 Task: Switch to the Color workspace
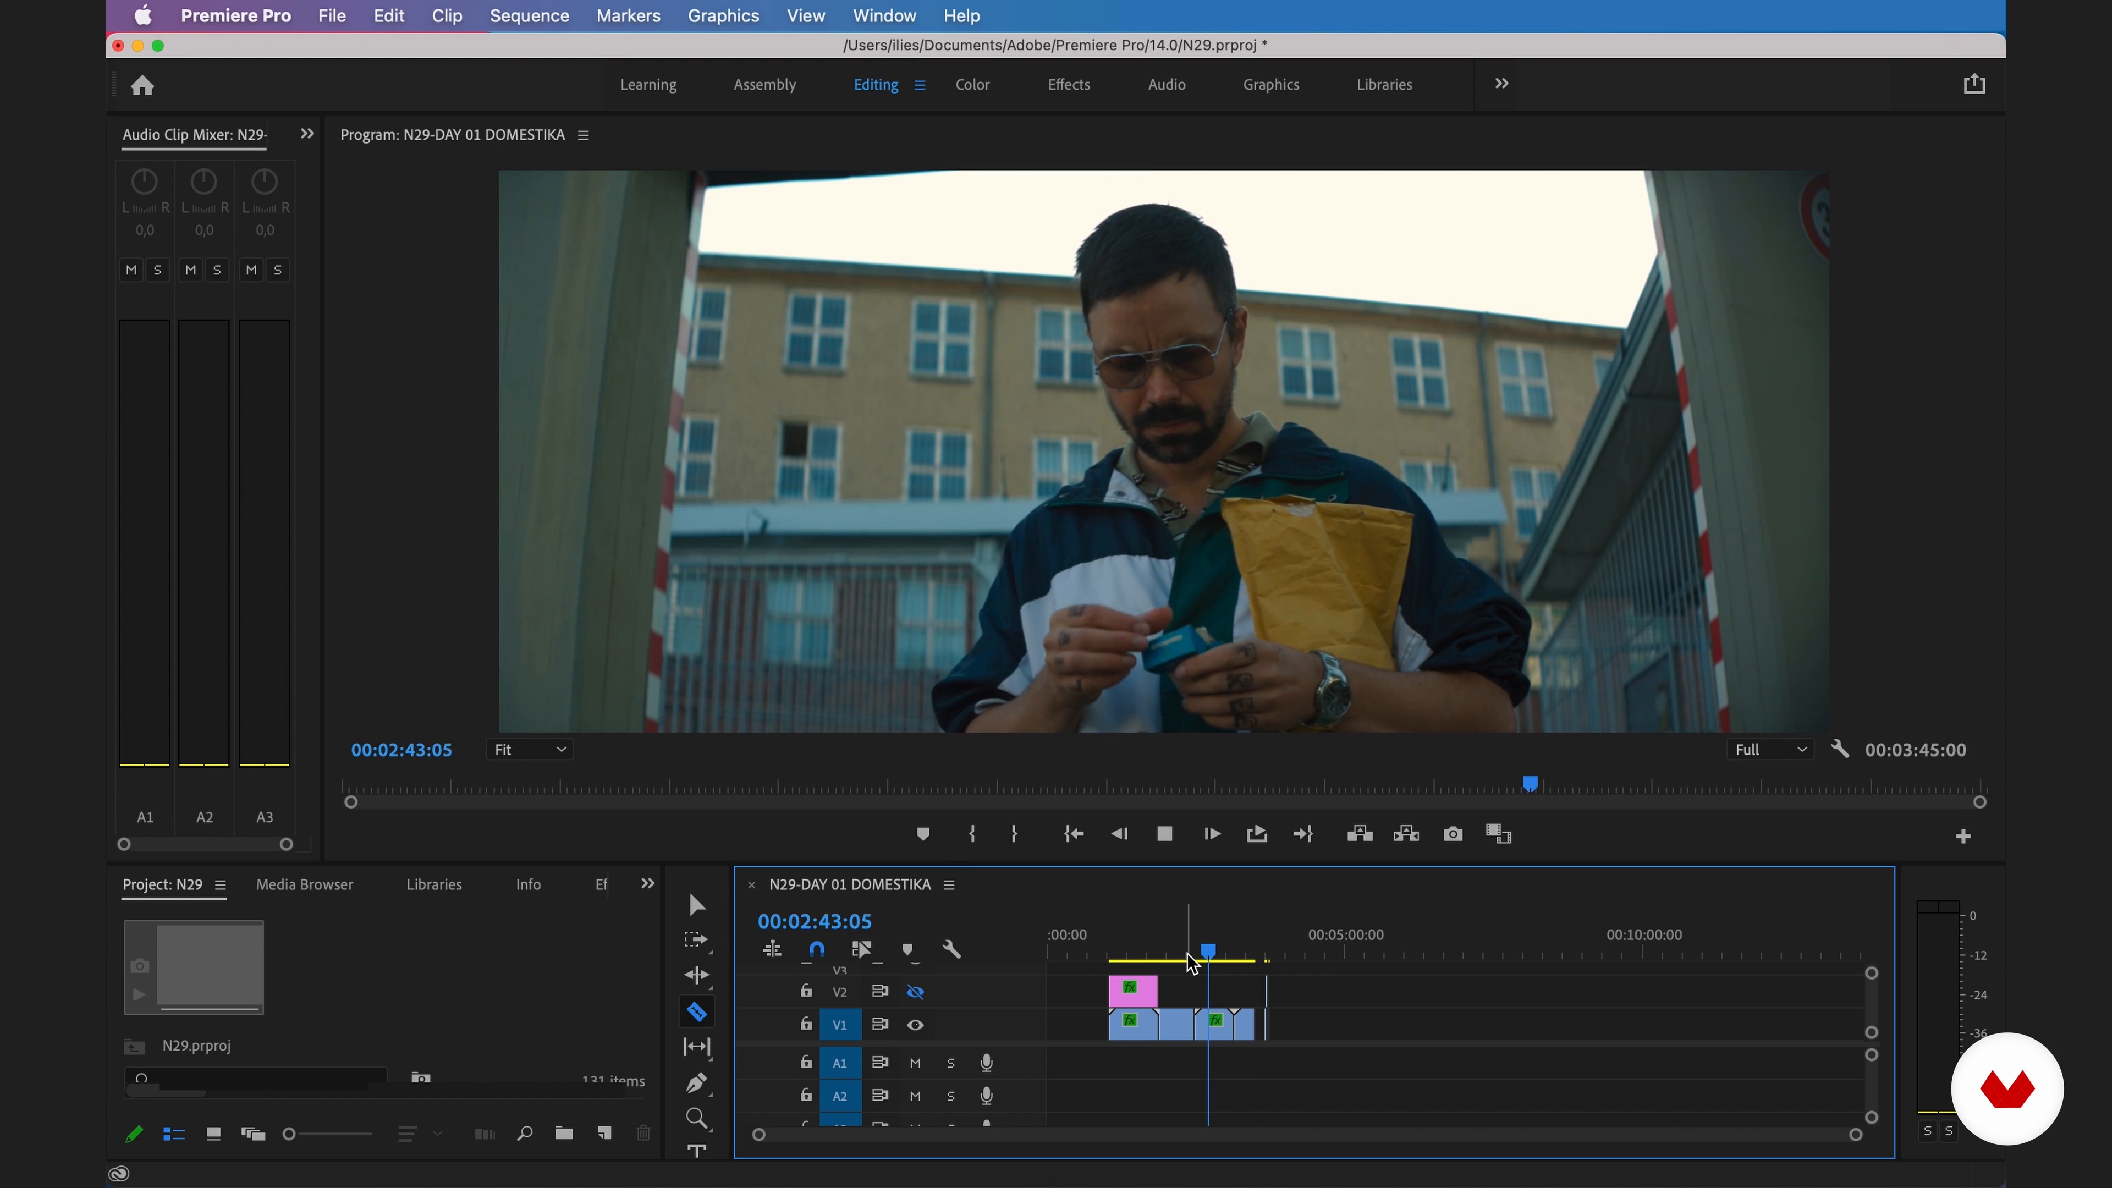pos(972,85)
